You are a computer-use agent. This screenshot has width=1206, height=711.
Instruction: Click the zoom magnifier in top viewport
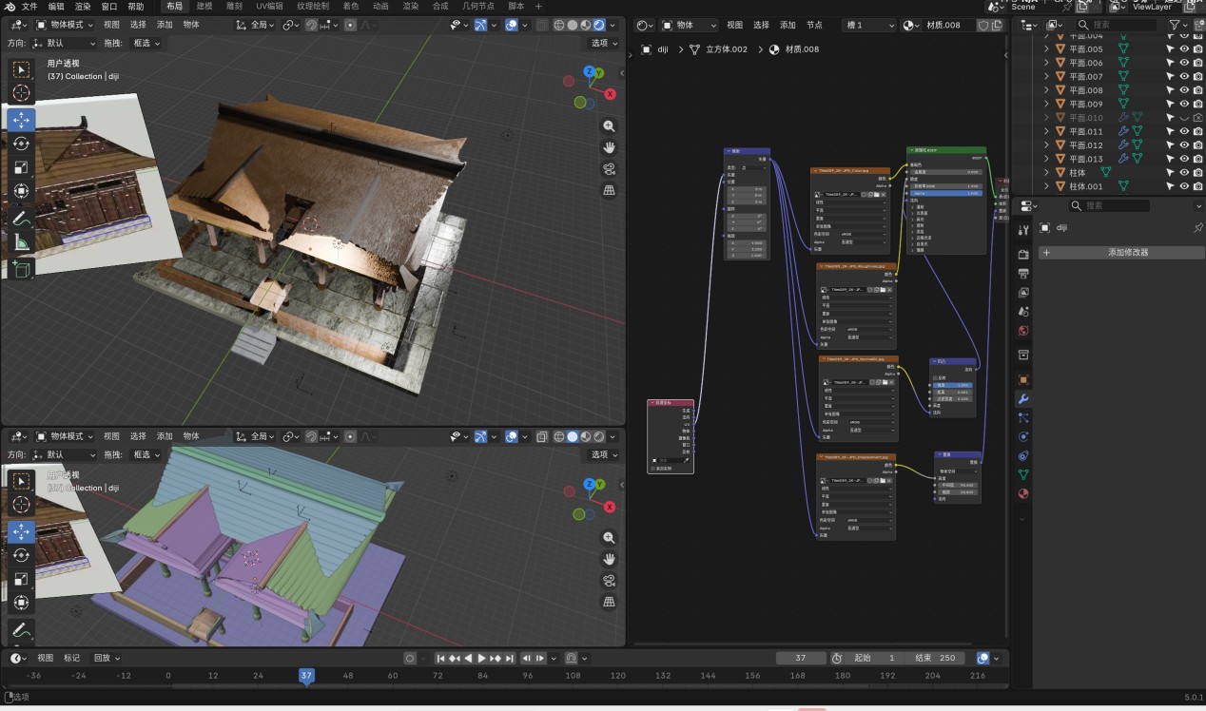[609, 126]
